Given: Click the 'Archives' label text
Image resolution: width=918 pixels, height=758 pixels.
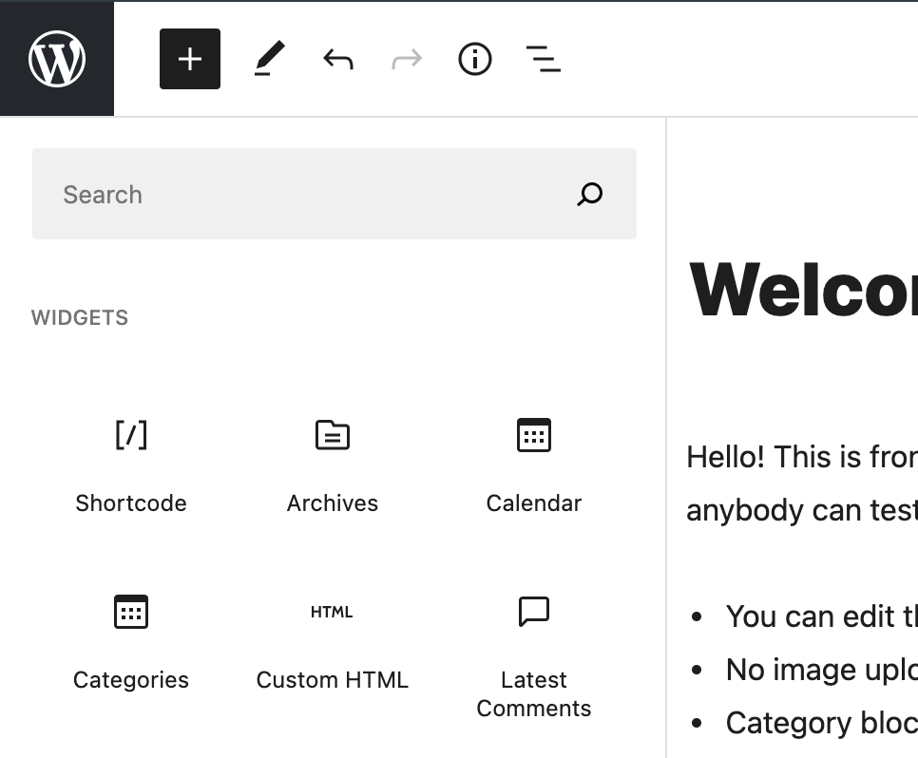Looking at the screenshot, I should [333, 503].
